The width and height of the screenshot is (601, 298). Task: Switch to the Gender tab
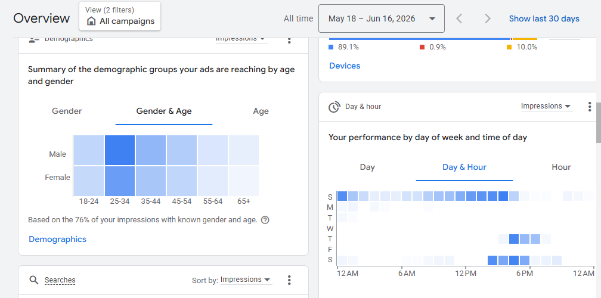(67, 111)
